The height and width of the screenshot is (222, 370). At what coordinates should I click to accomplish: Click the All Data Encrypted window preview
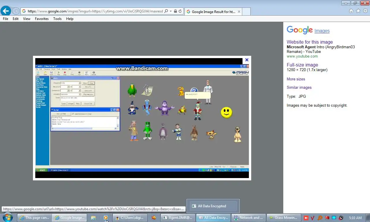click(x=213, y=206)
